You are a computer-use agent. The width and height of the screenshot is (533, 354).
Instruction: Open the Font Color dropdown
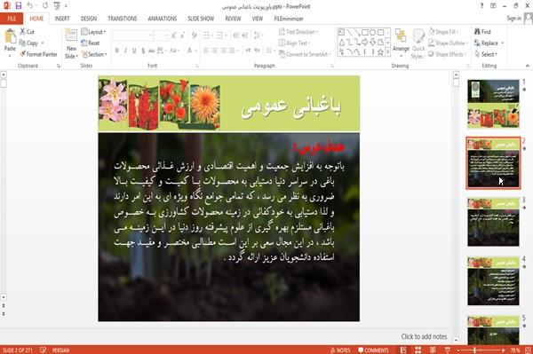(x=191, y=51)
